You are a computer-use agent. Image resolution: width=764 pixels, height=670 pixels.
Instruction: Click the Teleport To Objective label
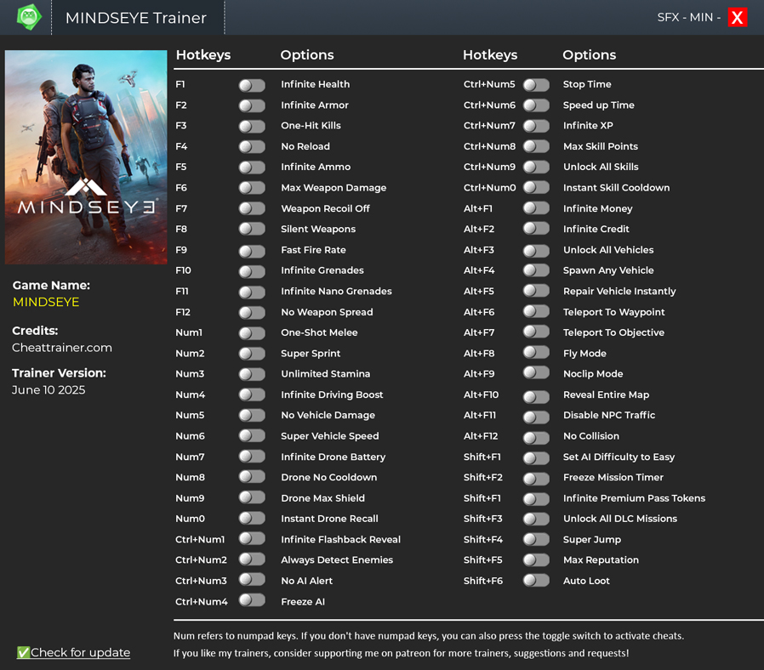tap(613, 332)
